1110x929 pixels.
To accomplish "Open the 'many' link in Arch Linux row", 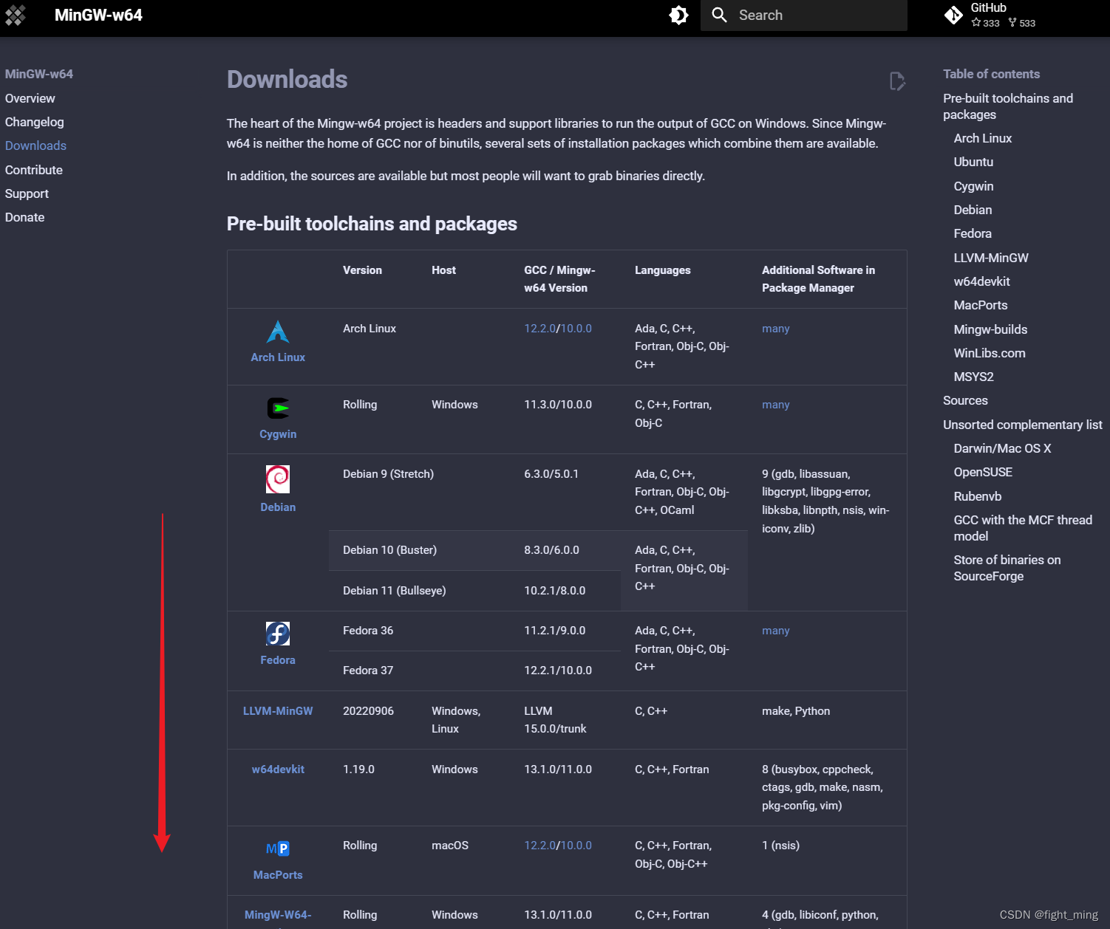I will pyautogui.click(x=776, y=329).
